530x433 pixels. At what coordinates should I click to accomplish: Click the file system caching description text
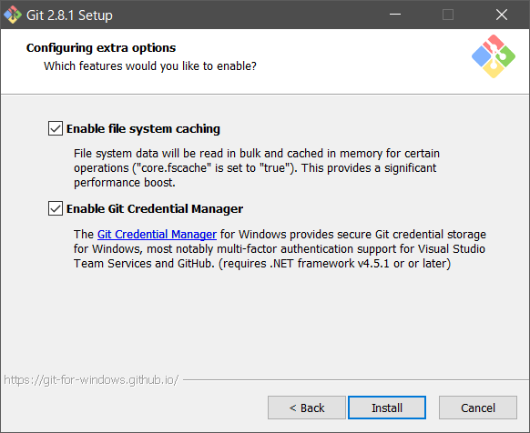(257, 168)
